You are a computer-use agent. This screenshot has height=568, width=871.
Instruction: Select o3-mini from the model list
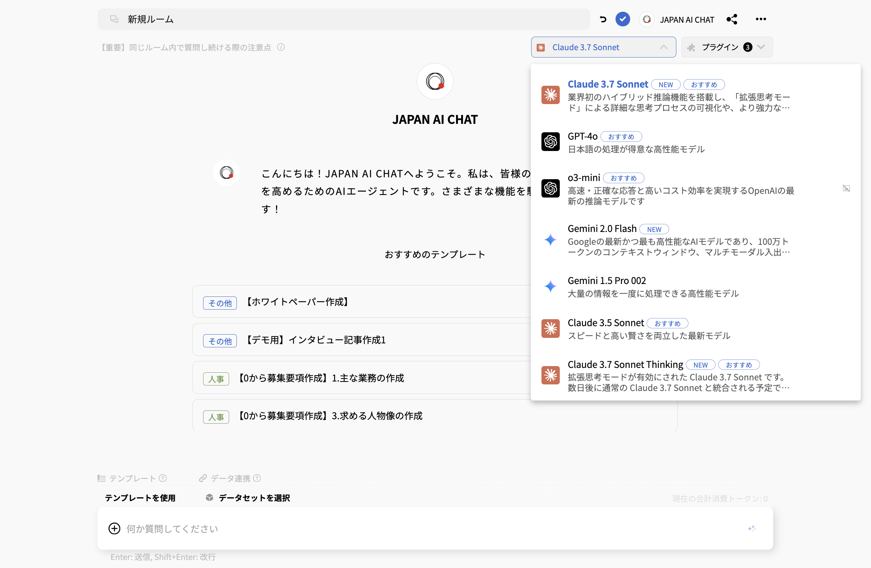click(695, 189)
